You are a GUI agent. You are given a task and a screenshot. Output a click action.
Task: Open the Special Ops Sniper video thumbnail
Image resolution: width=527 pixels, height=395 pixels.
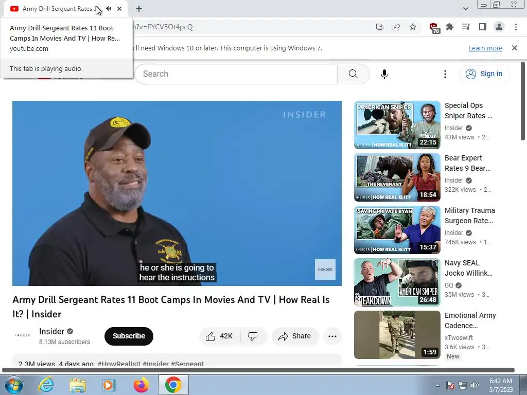click(397, 125)
